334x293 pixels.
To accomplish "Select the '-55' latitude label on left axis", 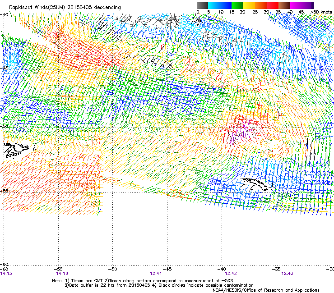I will 4,191.
